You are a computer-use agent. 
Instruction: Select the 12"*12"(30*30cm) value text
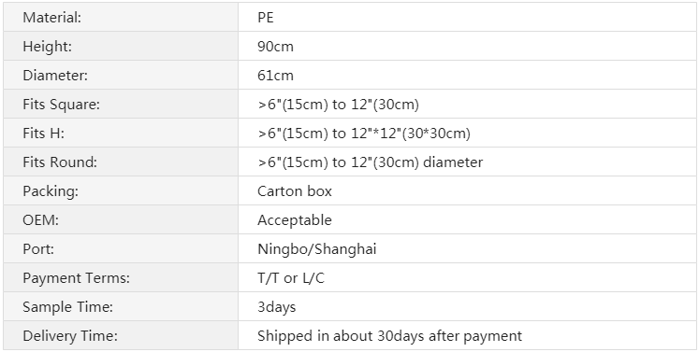point(411,134)
